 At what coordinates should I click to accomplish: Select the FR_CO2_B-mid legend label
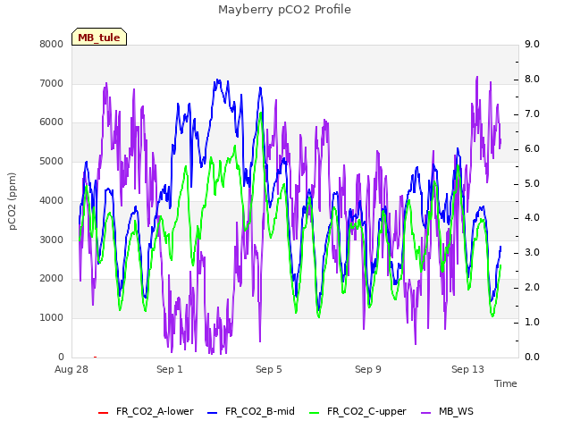coord(260,411)
